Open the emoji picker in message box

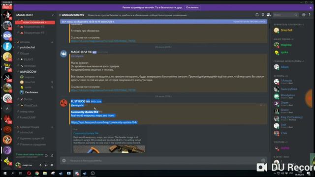pos(263,160)
